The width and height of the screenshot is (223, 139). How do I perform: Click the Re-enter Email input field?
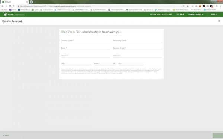[x=138, y=48]
